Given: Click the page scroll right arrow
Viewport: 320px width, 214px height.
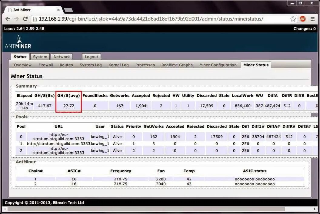Looking at the screenshot, I should pyautogui.click(x=315, y=209).
